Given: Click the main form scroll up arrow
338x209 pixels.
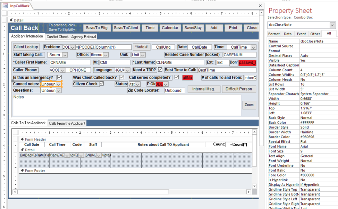Looking at the screenshot, I should tap(261, 13).
